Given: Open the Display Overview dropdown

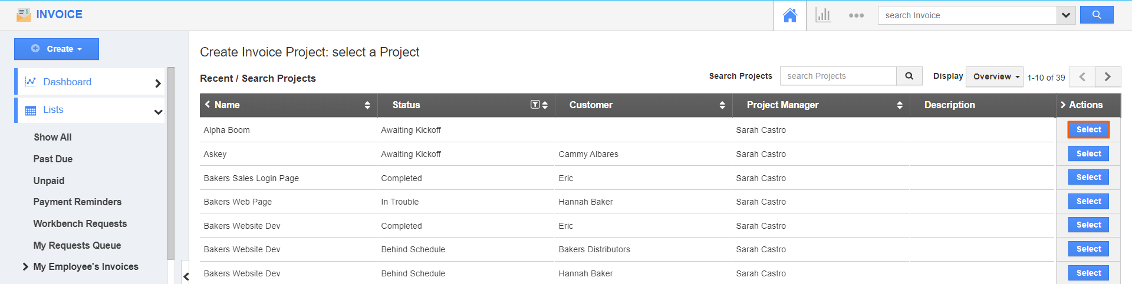Looking at the screenshot, I should click(994, 76).
